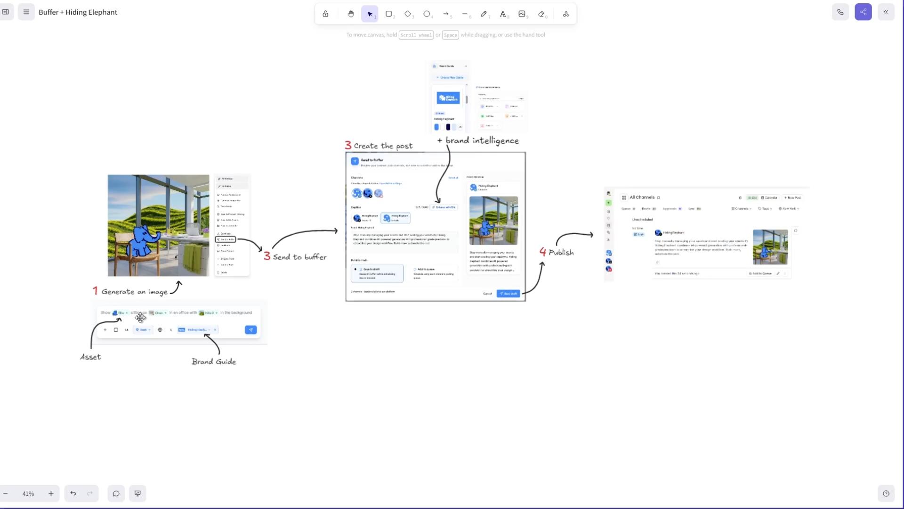Select the Rectangle tool
The image size is (904, 509).
pyautogui.click(x=389, y=14)
